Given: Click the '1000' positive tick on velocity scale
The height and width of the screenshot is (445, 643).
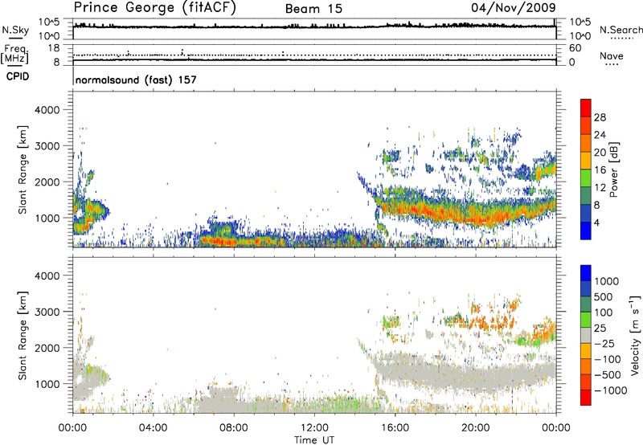Looking at the screenshot, I should click(x=607, y=281).
